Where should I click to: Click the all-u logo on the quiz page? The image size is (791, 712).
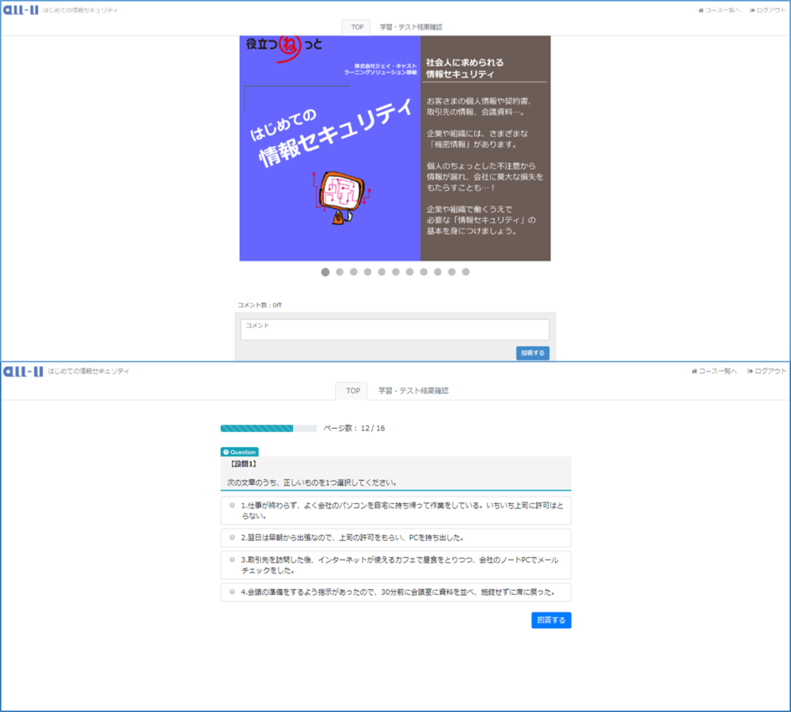click(23, 371)
